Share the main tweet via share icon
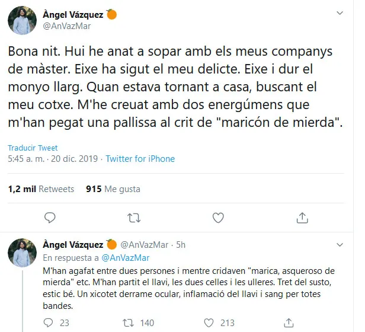This screenshot has height=332, width=365. 302,218
